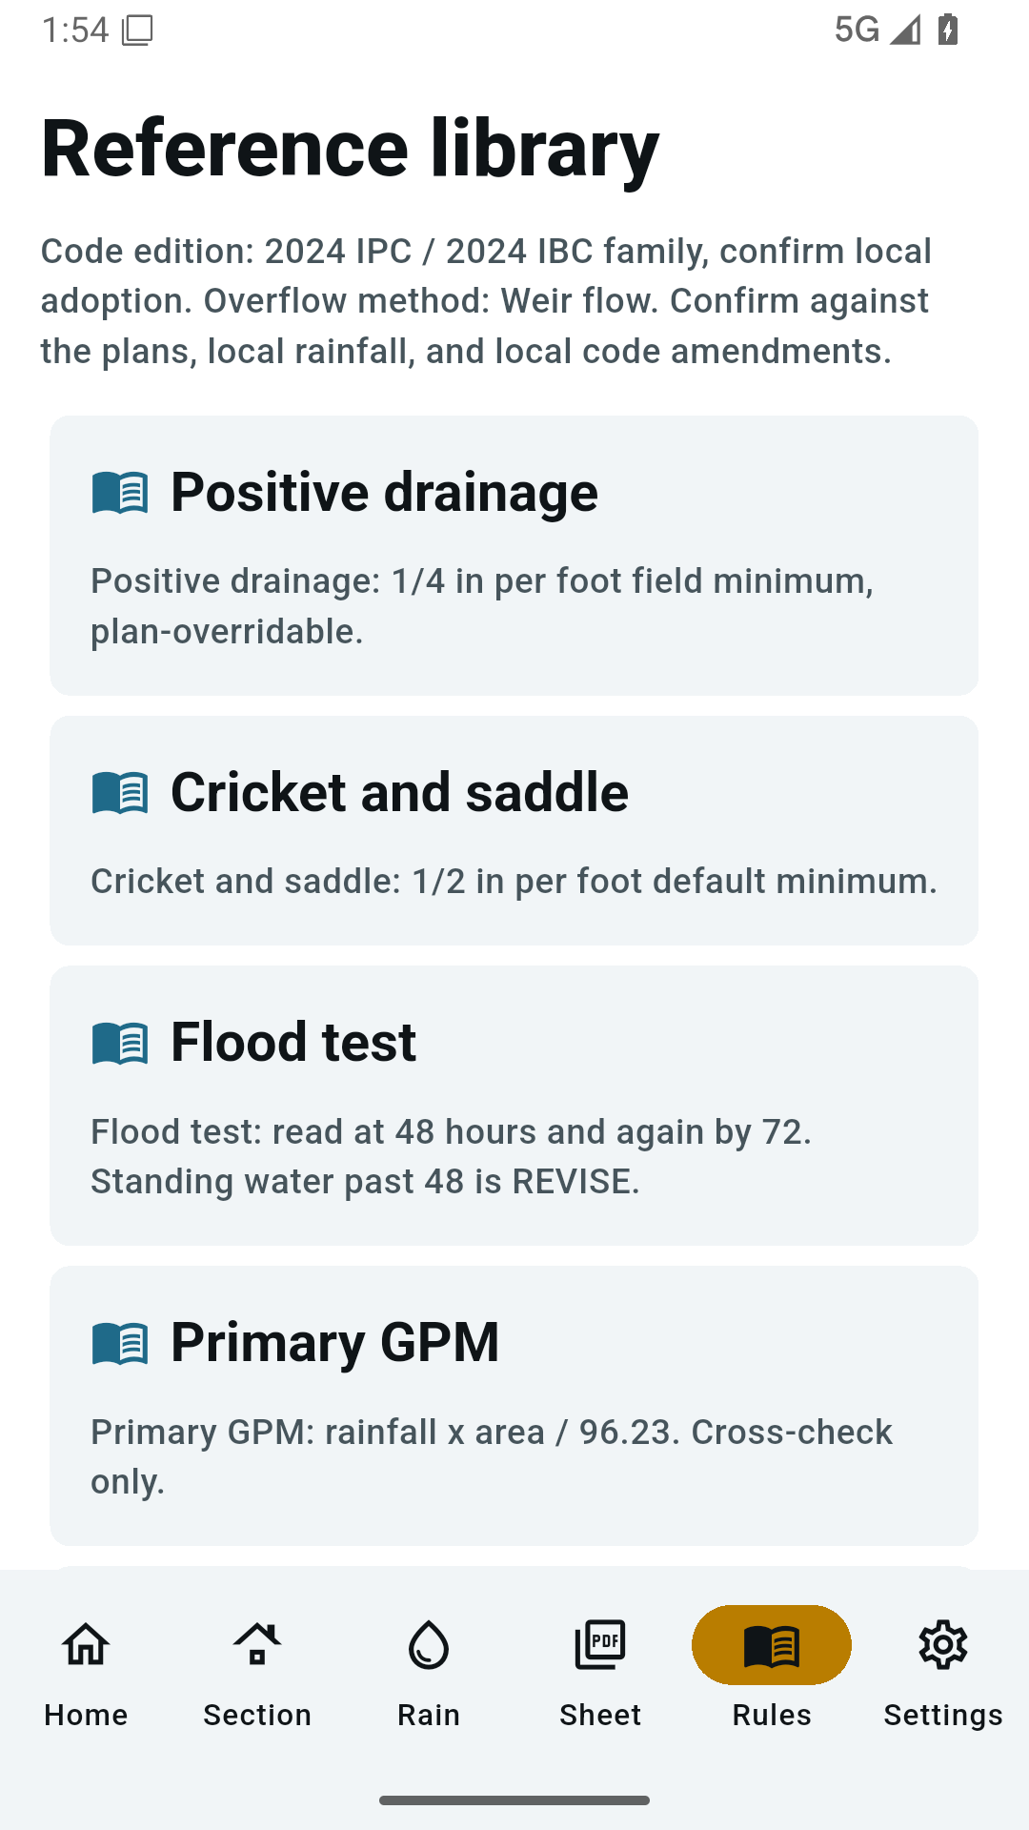Switch to the Sheet tab label
Screen dimensions: 1029x1830
point(600,1715)
